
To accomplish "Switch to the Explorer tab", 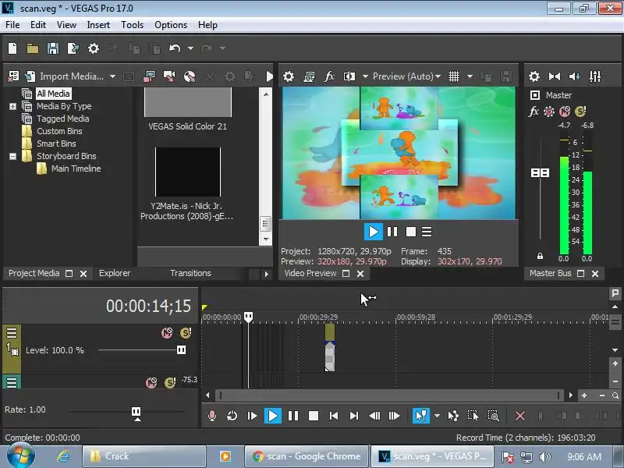I will pos(115,274).
